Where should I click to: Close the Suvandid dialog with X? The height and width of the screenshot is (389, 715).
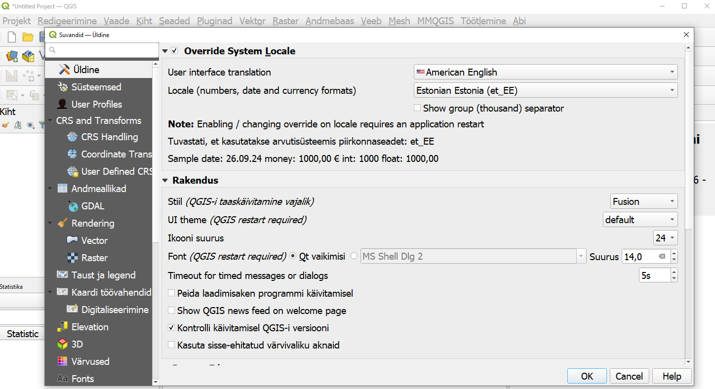click(686, 35)
